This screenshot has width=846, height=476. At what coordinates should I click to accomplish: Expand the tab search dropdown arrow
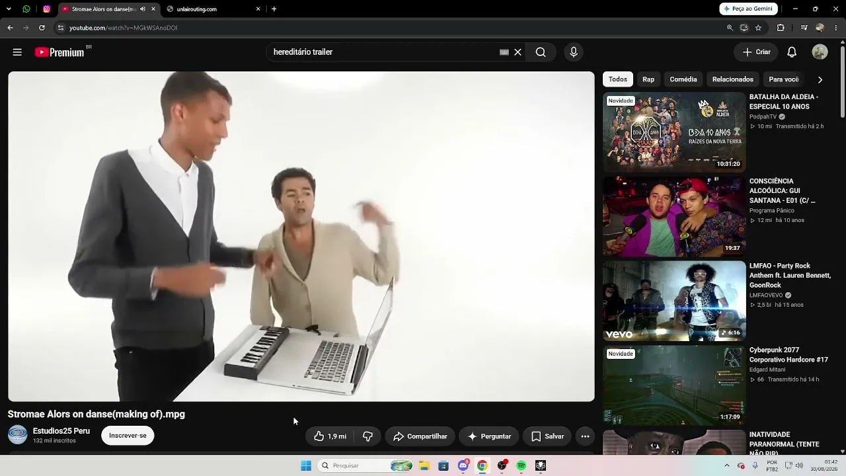pos(9,9)
